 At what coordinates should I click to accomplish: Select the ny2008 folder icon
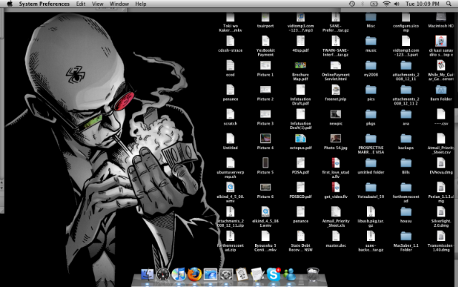371,65
